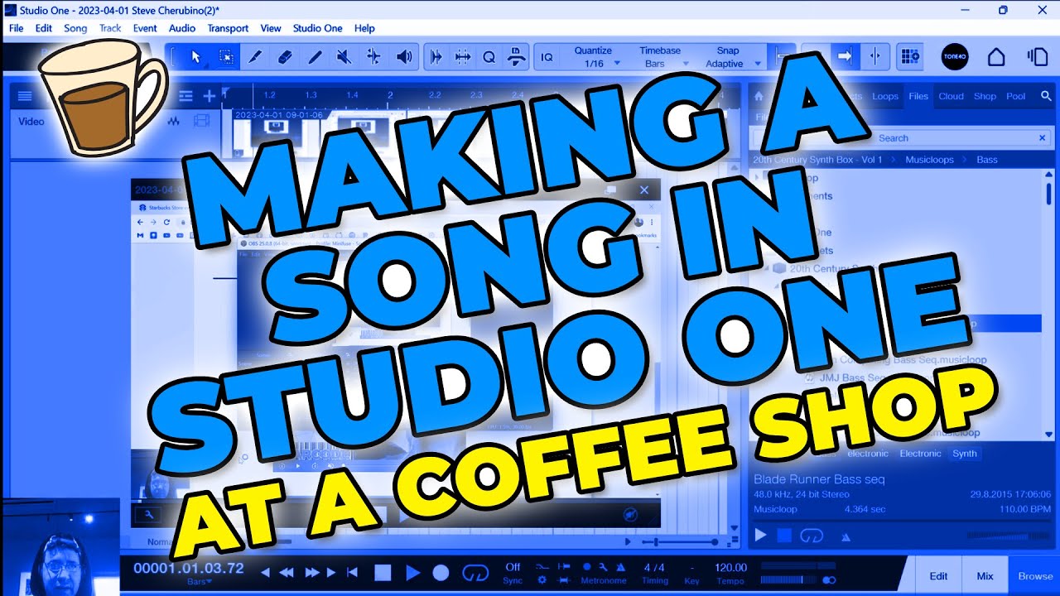Switch to the Loops browser tab
Screen dimensions: 1060x596
[885, 96]
